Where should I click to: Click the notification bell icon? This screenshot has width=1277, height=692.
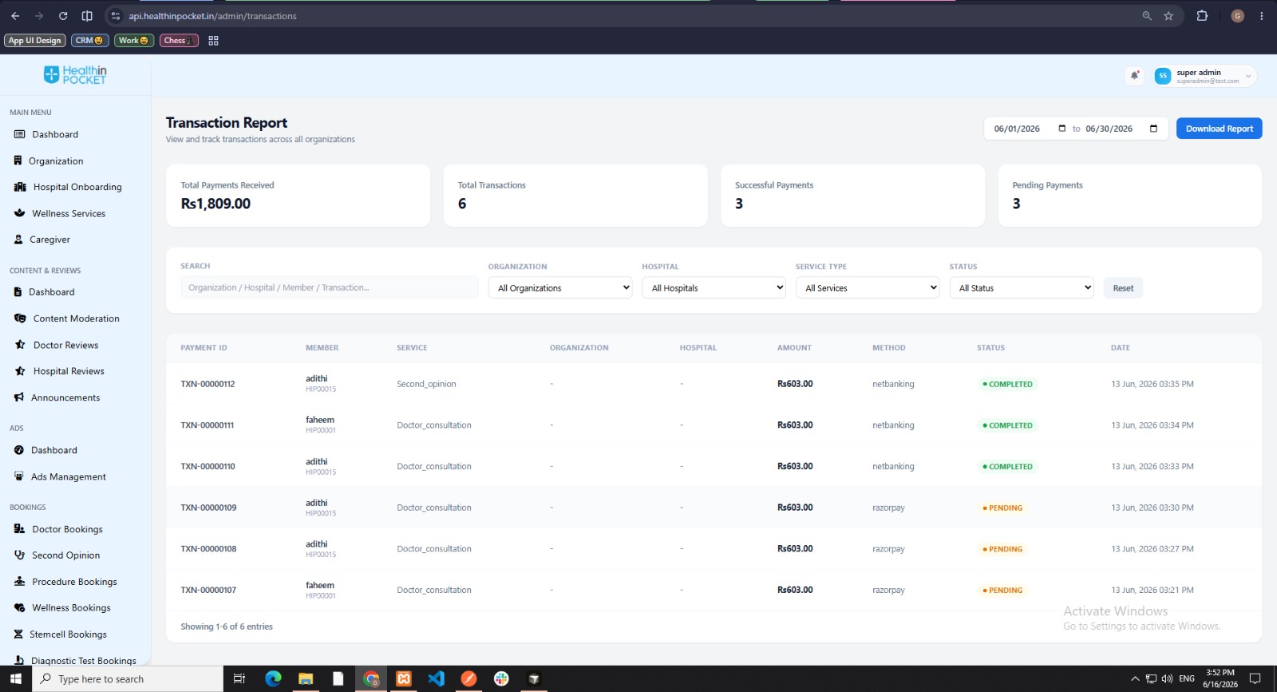[x=1134, y=76]
